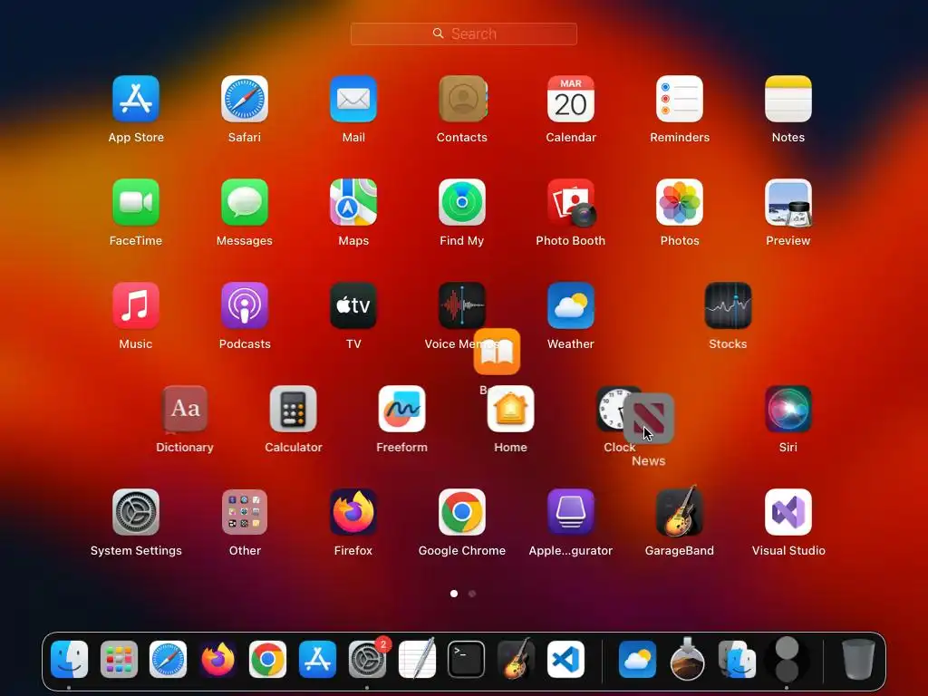Open the Trash in the Dock
Image resolution: width=928 pixels, height=696 pixels.
coord(858,659)
